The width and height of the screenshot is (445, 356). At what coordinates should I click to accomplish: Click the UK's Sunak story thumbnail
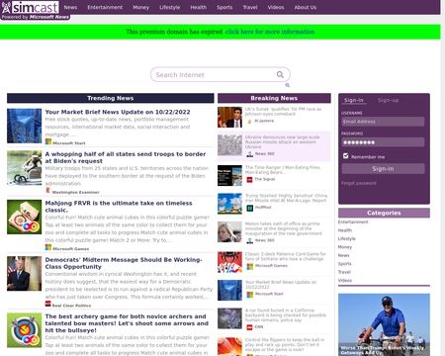[229, 117]
